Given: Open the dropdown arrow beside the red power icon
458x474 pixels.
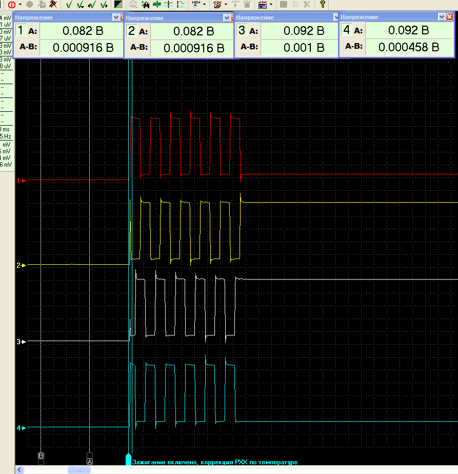Looking at the screenshot, I should [x=20, y=5].
